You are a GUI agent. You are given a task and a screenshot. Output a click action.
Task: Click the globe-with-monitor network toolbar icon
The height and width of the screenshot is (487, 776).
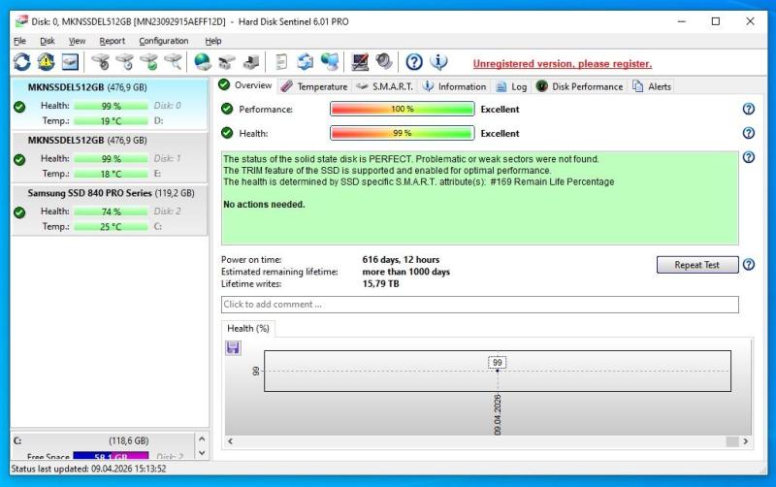coord(330,62)
